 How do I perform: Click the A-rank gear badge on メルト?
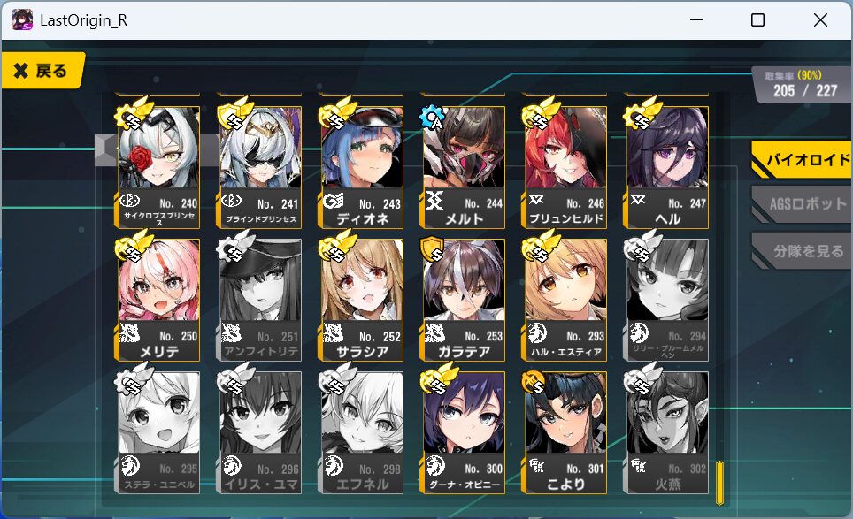(x=432, y=118)
